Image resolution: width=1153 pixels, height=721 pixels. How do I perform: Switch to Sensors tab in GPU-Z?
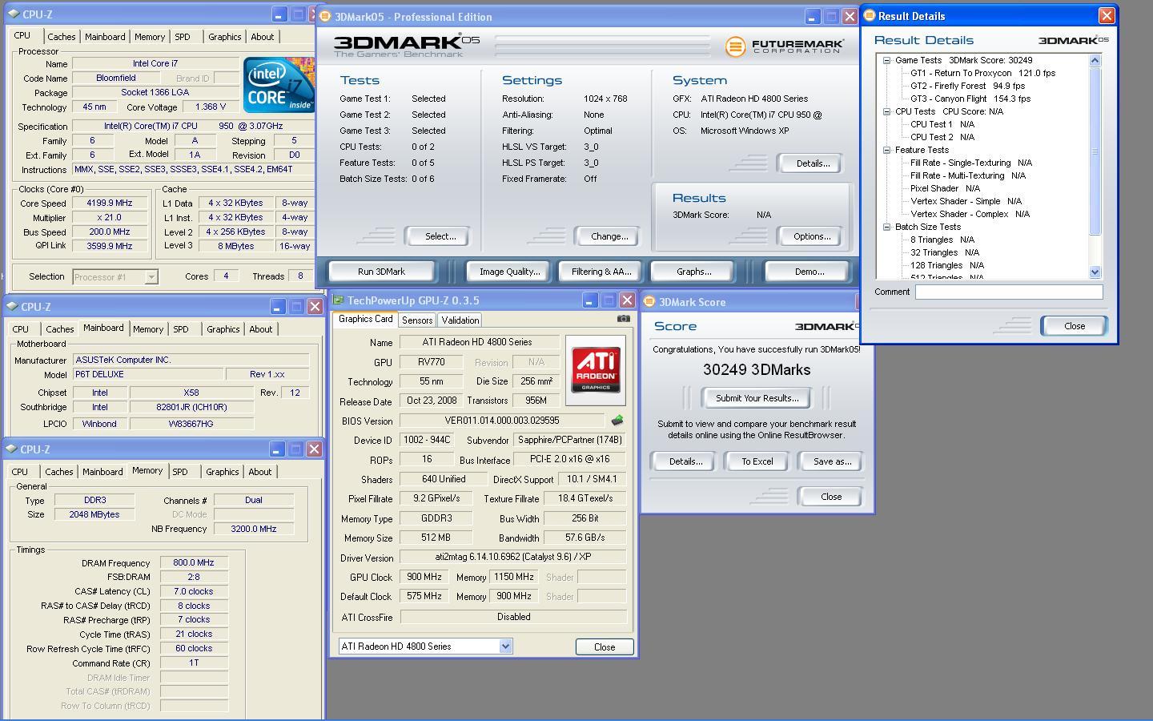[x=417, y=320]
